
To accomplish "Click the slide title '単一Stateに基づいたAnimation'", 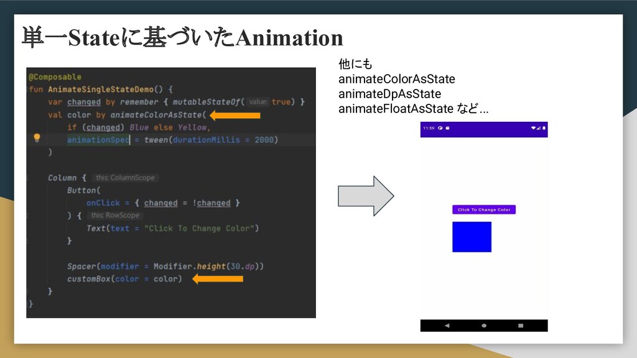I will click(x=182, y=38).
